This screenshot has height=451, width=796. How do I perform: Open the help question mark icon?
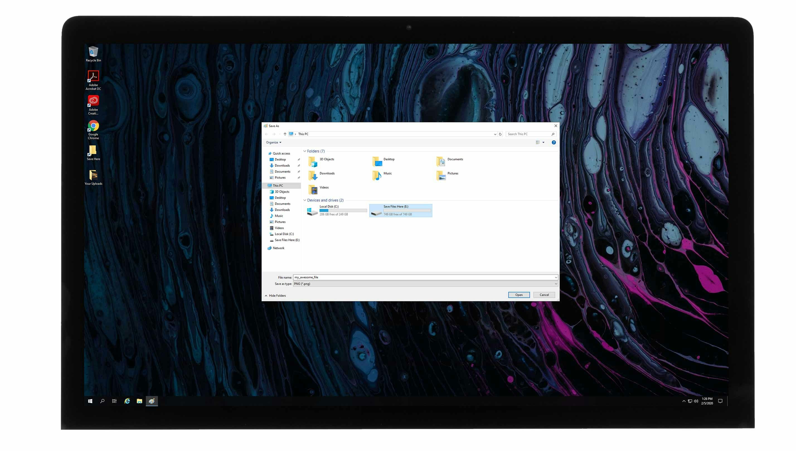[554, 142]
